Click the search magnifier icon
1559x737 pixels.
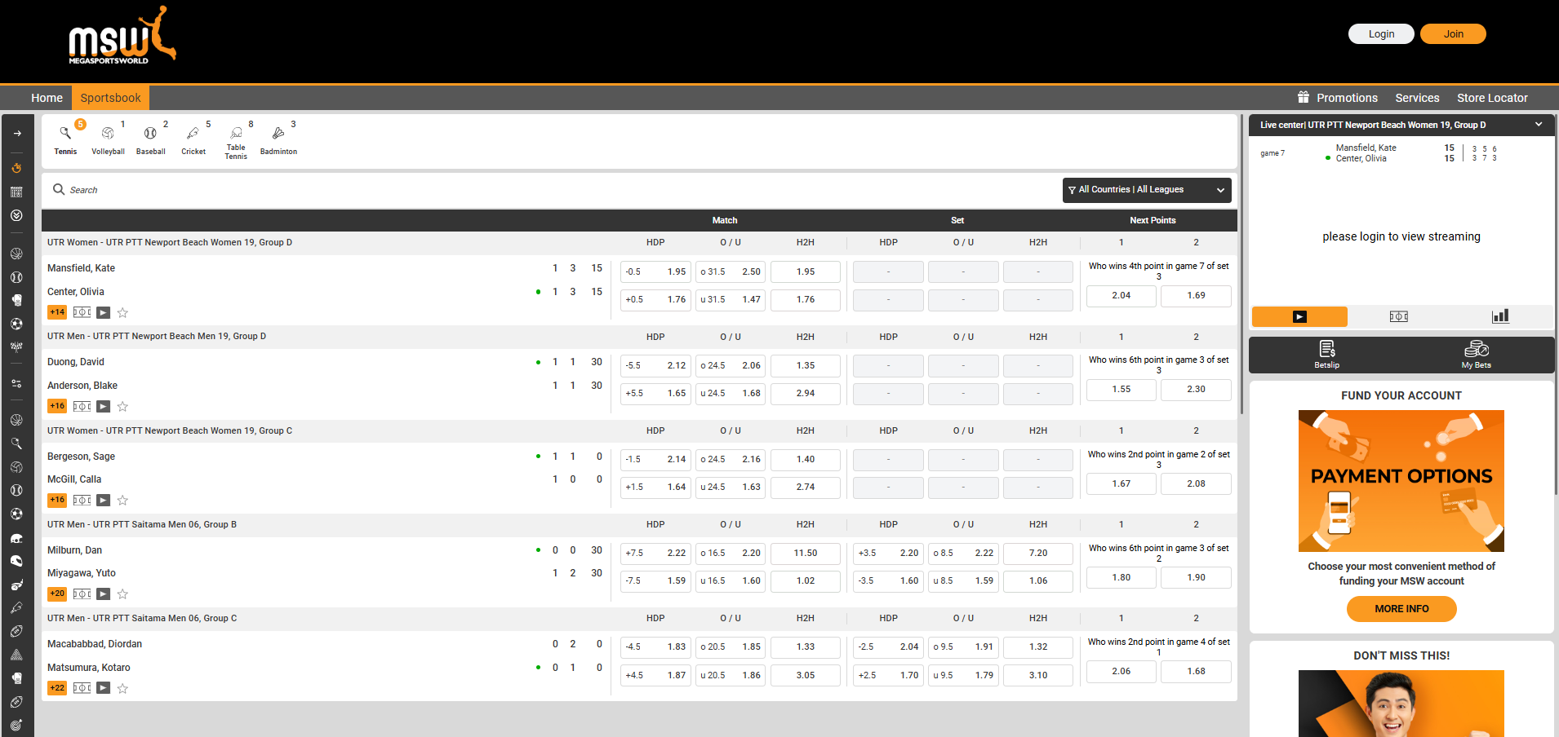59,189
